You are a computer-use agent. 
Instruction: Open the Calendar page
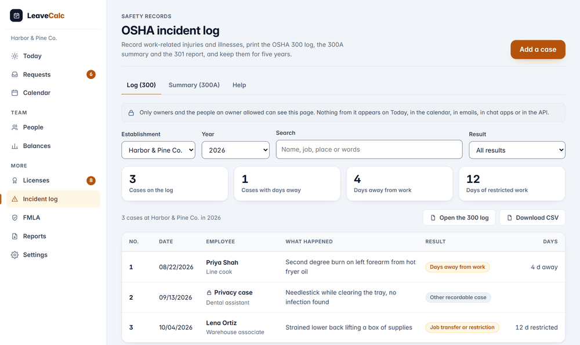(x=53, y=93)
